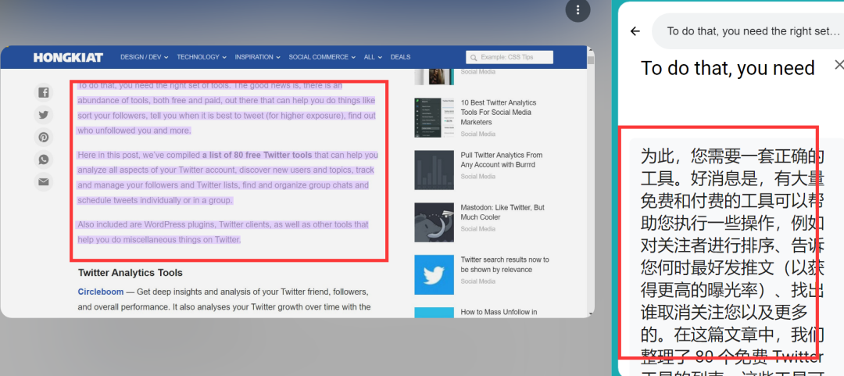The width and height of the screenshot is (844, 376).
Task: Close the translation panel with X
Action: pyautogui.click(x=839, y=65)
